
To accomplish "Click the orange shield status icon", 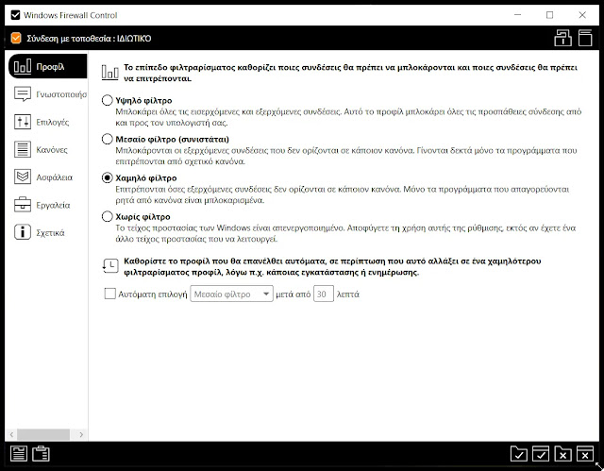I will tap(16, 38).
